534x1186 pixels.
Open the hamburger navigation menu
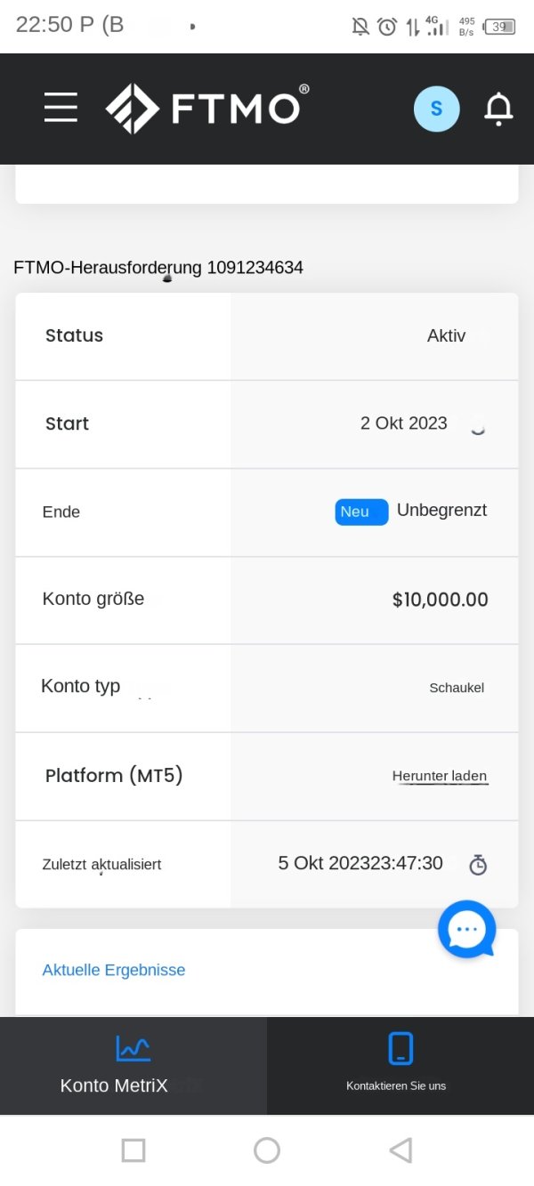pos(61,108)
